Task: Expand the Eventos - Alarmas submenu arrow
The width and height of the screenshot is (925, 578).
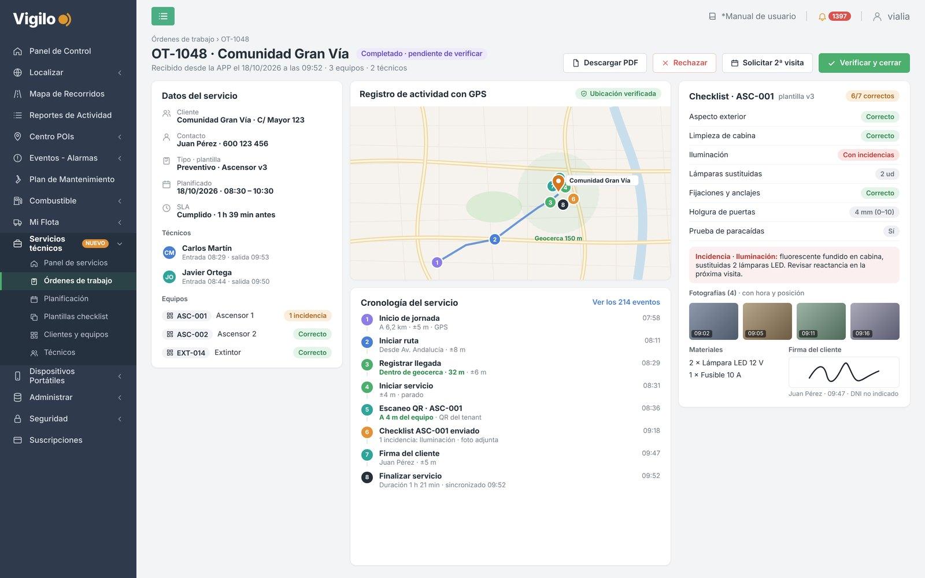Action: (120, 158)
